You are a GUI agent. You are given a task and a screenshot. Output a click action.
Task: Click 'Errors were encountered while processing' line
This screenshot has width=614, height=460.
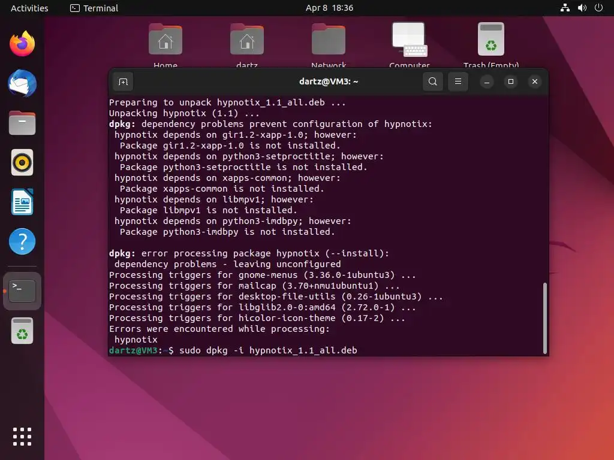pyautogui.click(x=219, y=329)
